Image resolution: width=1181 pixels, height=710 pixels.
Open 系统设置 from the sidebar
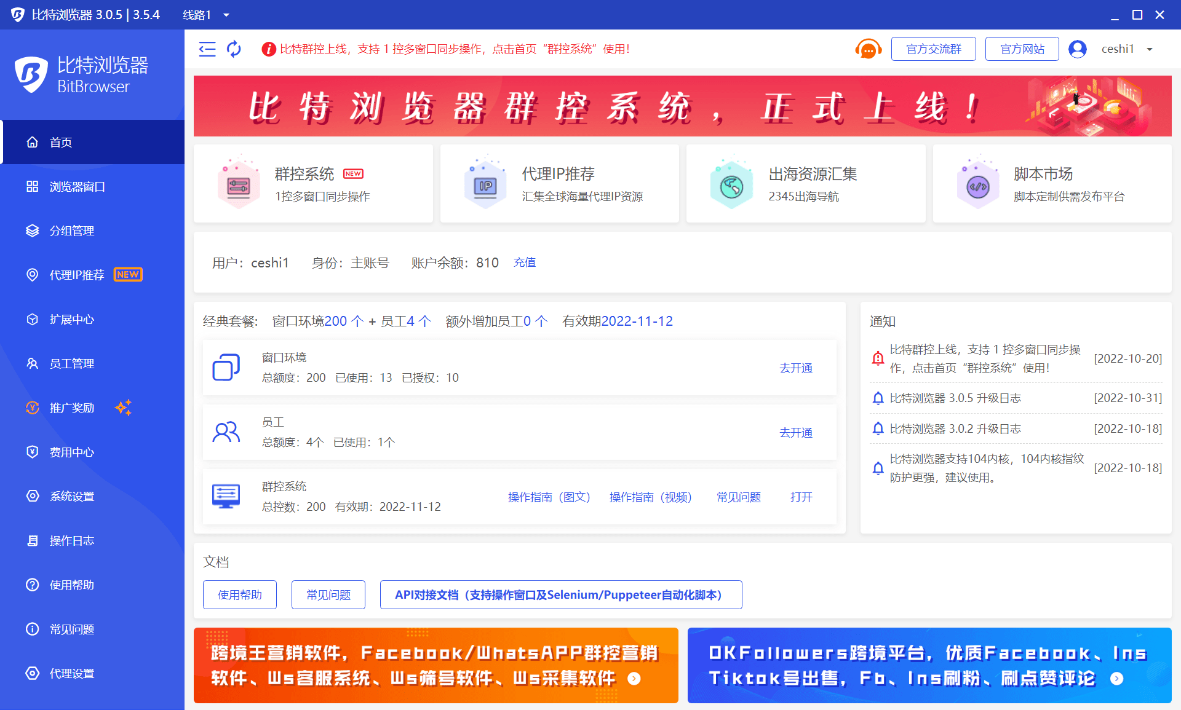point(71,496)
